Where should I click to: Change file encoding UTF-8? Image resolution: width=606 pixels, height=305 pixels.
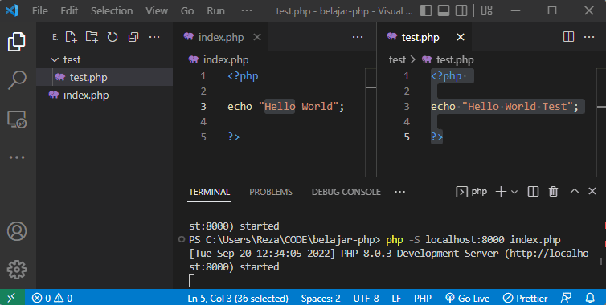coord(366,299)
